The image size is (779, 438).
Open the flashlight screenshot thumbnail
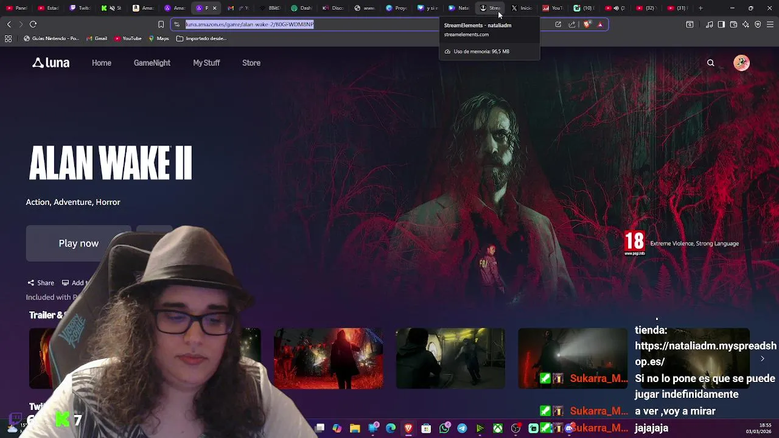tap(572, 358)
